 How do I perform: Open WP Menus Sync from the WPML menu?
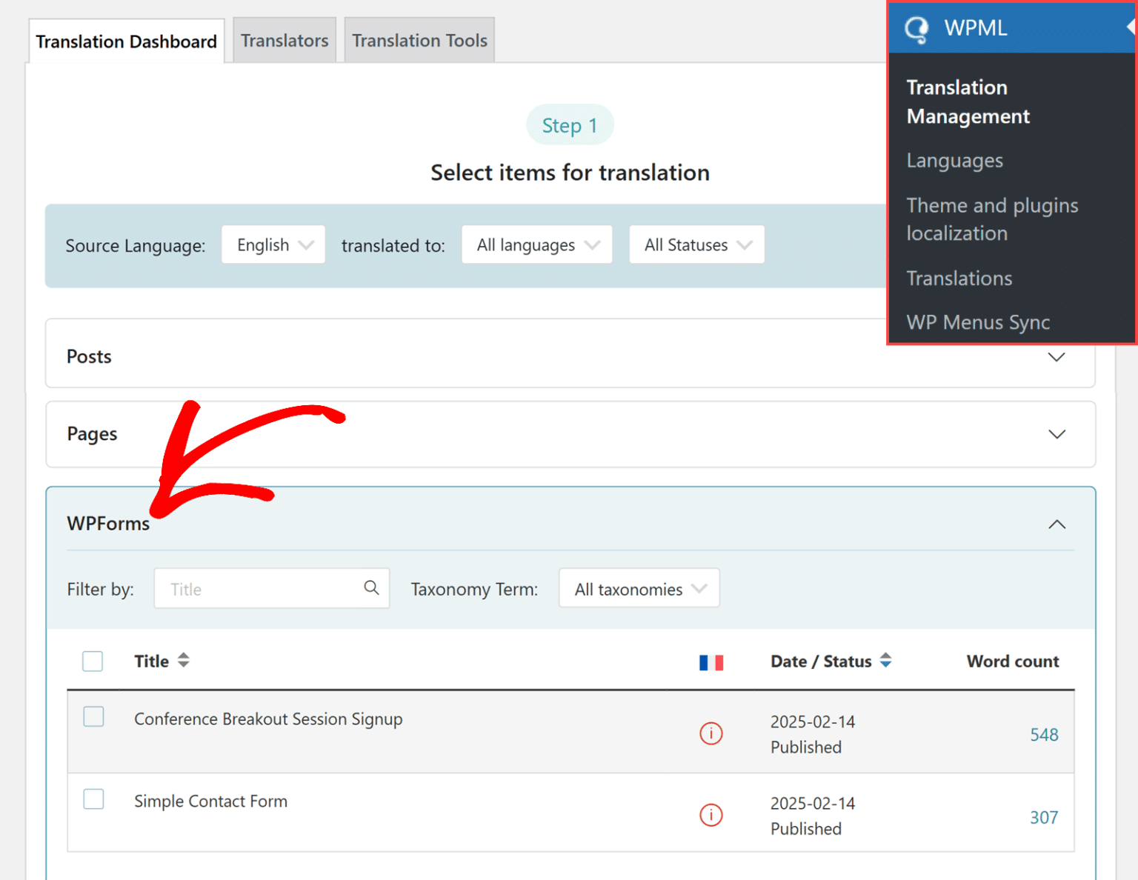click(978, 322)
